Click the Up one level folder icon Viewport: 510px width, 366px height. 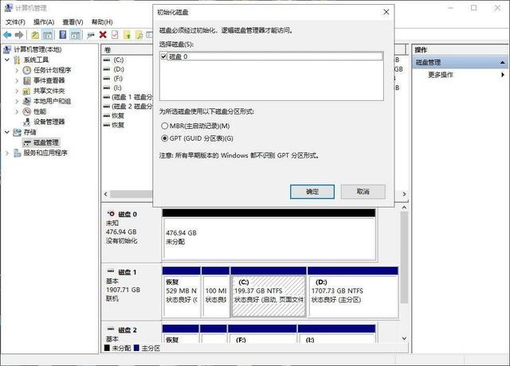[x=35, y=34]
